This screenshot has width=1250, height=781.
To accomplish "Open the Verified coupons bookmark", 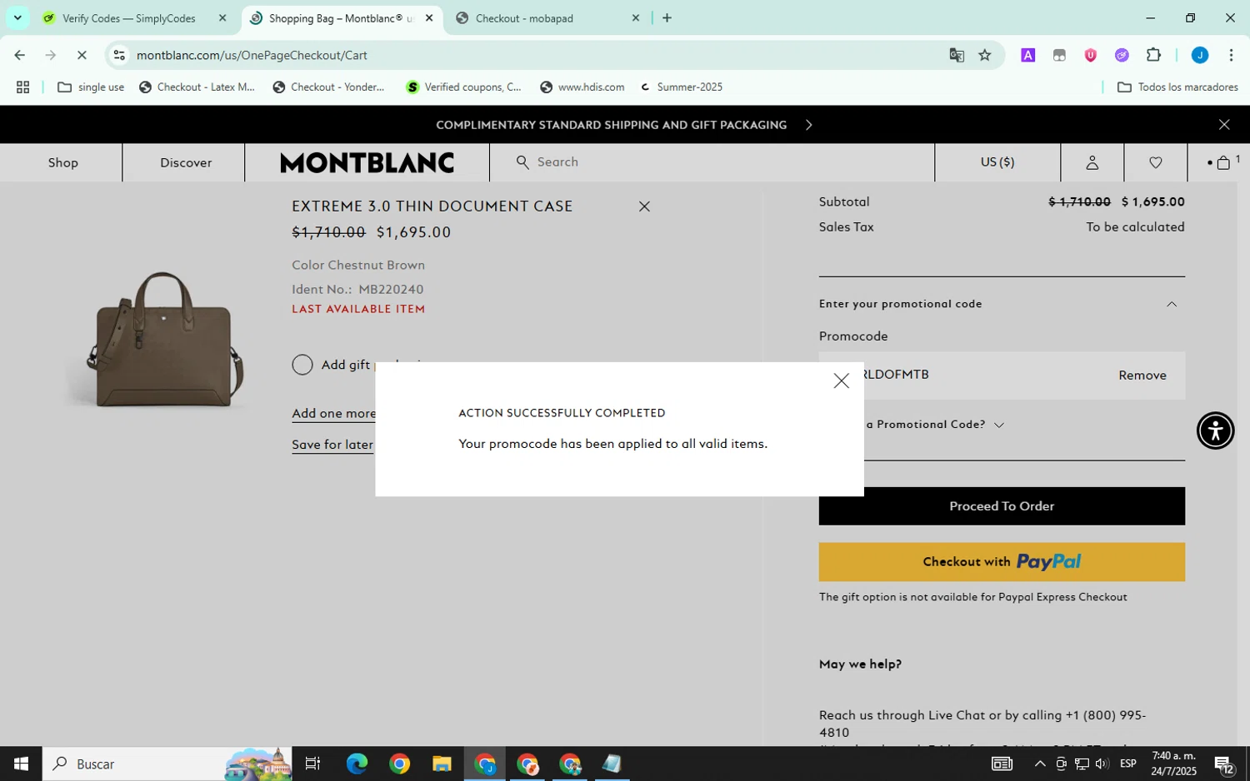I will coord(463,87).
